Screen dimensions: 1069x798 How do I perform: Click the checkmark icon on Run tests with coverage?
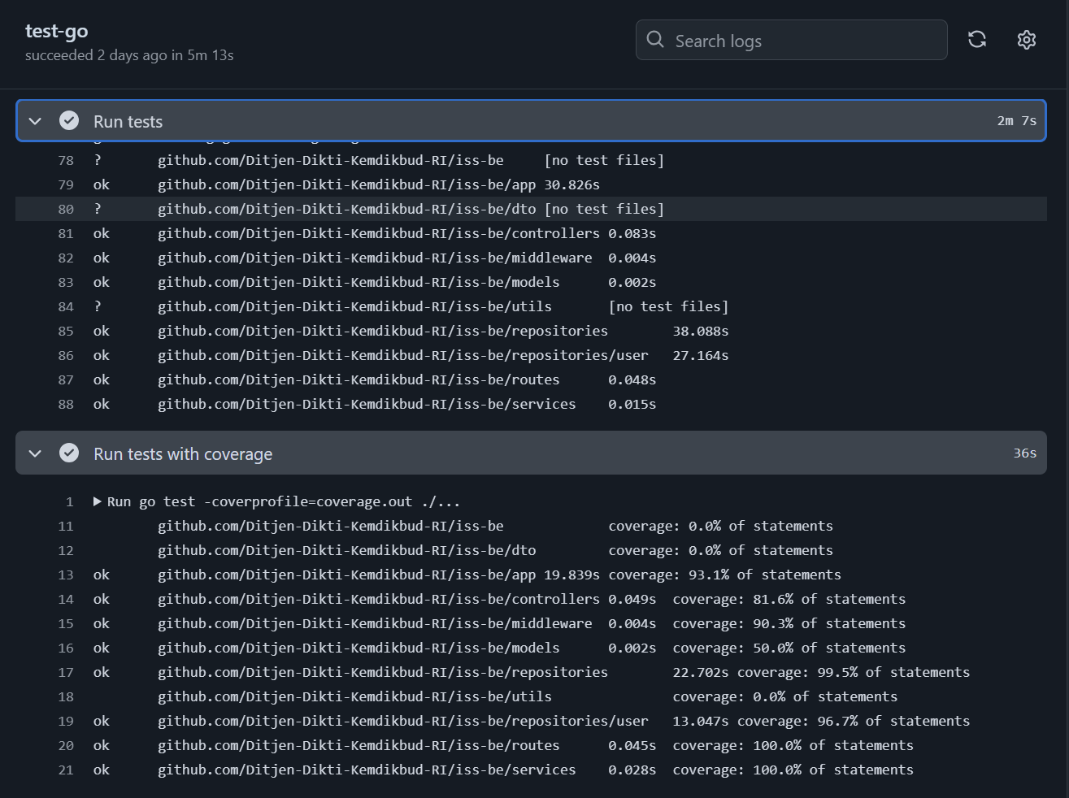[69, 453]
